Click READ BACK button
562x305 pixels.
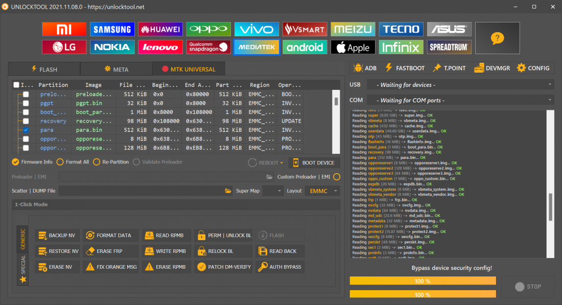point(280,251)
